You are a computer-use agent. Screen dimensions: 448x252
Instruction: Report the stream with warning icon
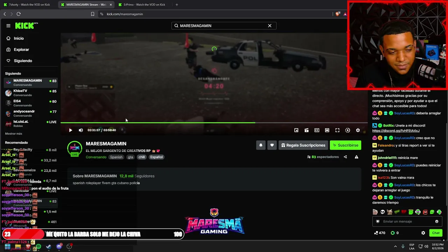(x=356, y=157)
